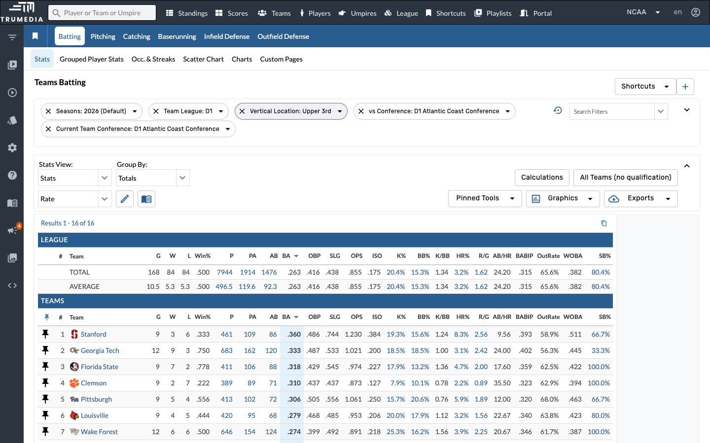Open announcements megaphone with badge

click(x=13, y=229)
